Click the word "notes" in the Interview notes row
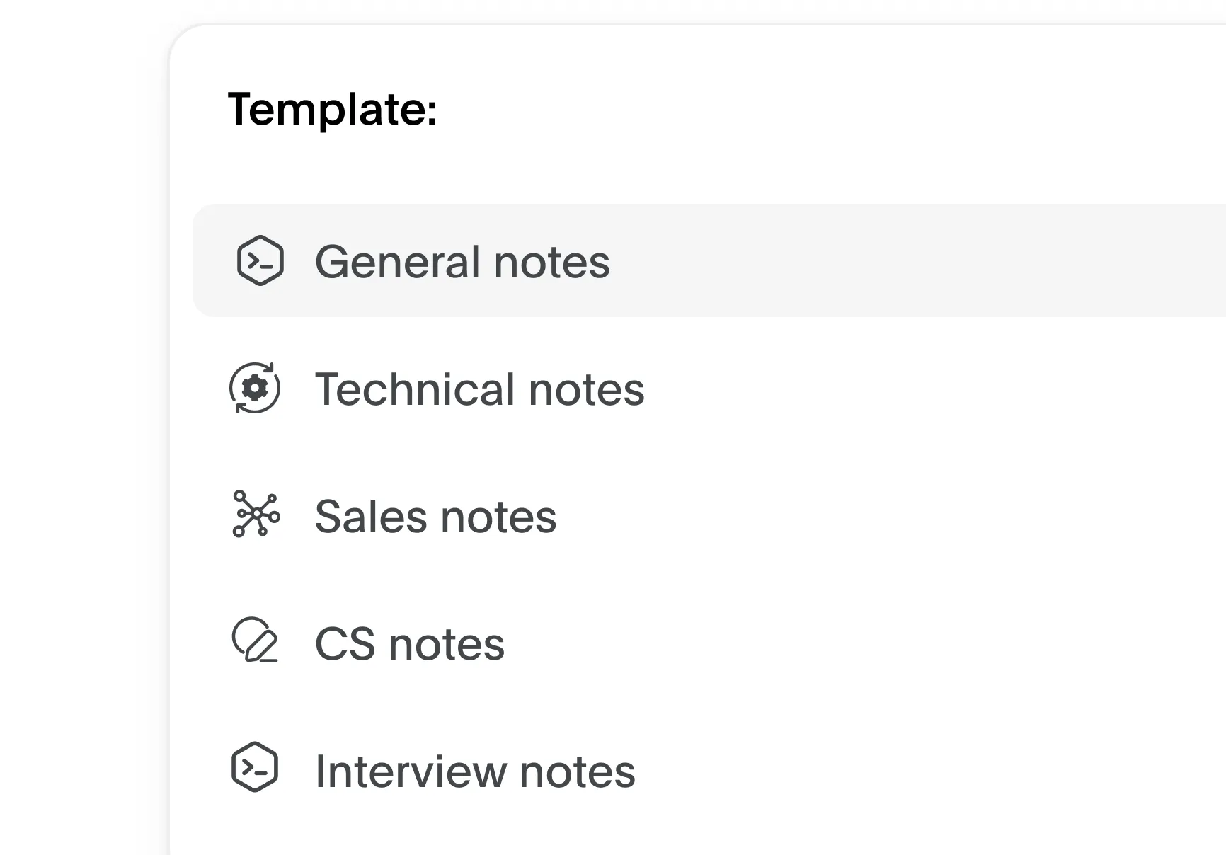The width and height of the screenshot is (1226, 855). tap(578, 771)
